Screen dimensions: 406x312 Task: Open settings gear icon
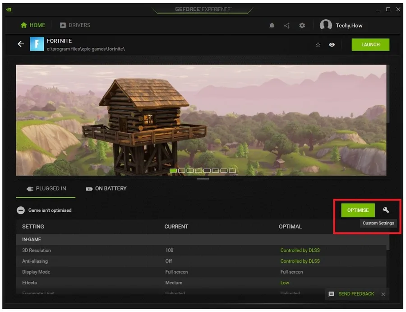[x=302, y=25]
